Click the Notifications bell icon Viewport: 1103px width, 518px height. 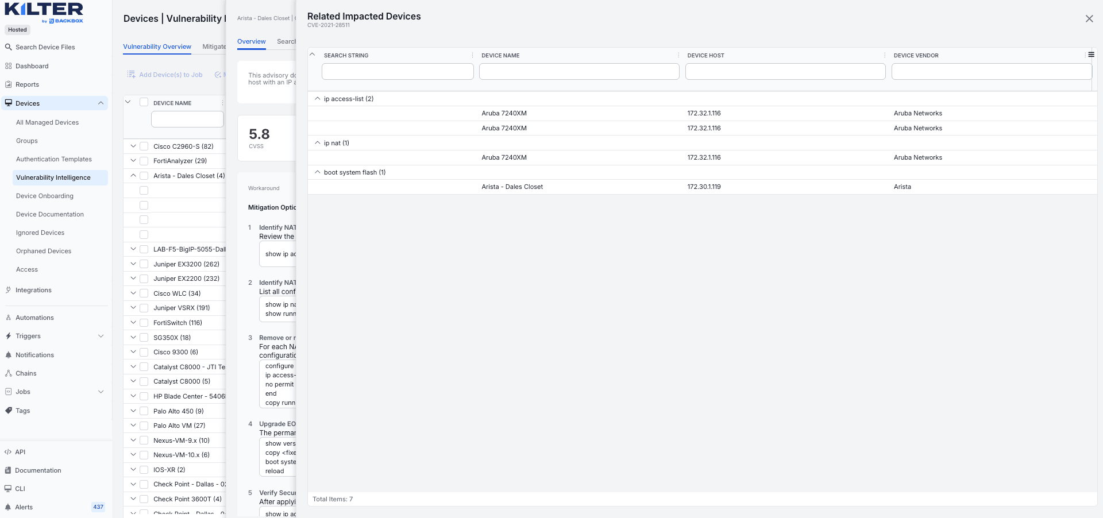8,355
